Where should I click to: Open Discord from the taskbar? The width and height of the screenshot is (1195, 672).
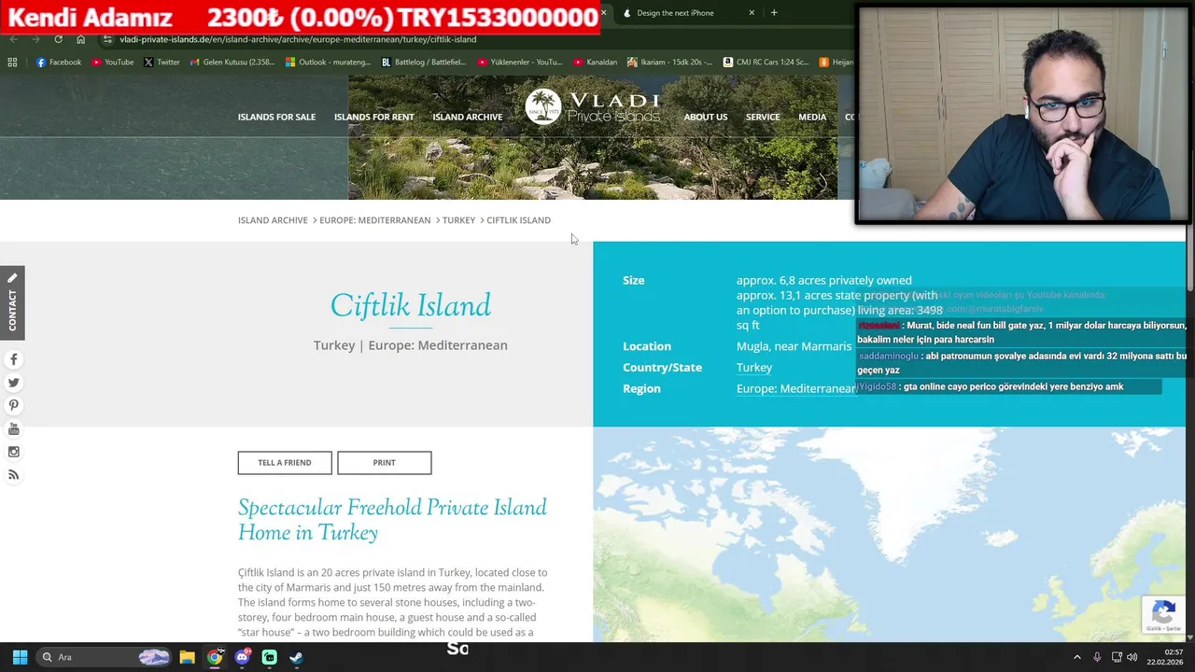pyautogui.click(x=243, y=657)
